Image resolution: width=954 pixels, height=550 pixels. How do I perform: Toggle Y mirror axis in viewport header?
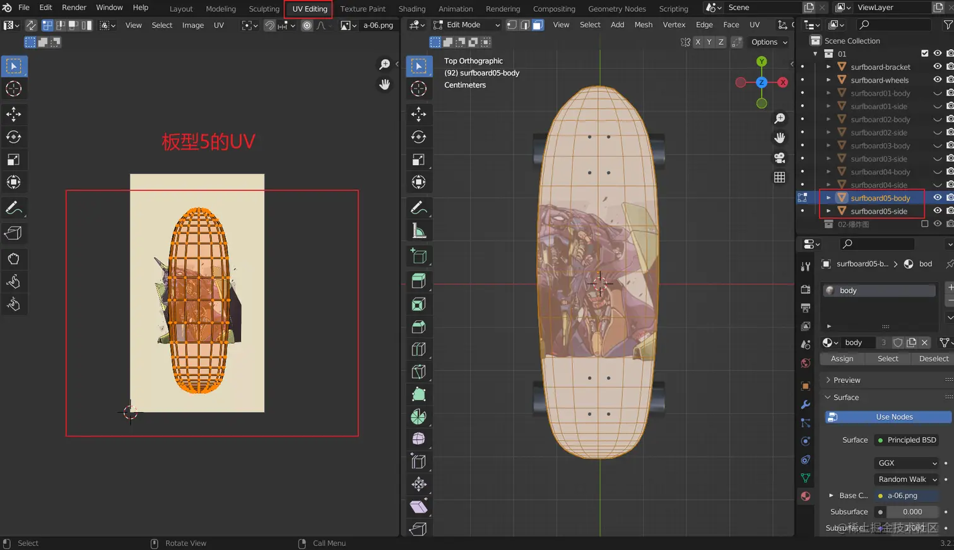709,42
